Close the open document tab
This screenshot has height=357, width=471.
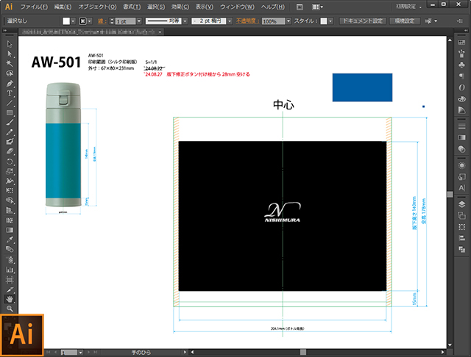(x=160, y=32)
